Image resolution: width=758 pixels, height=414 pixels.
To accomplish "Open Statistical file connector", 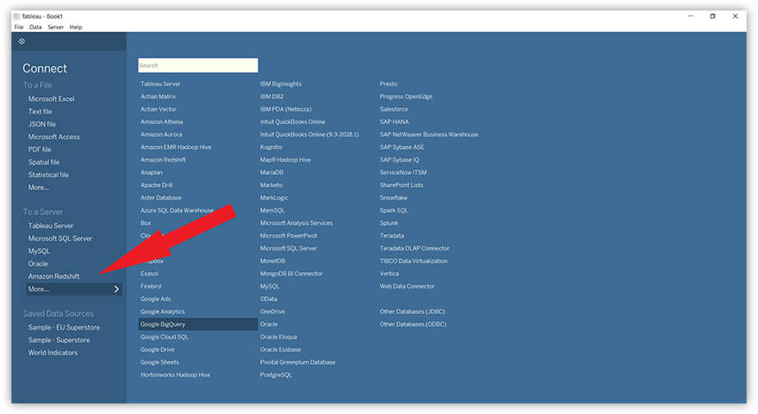I will [48, 175].
